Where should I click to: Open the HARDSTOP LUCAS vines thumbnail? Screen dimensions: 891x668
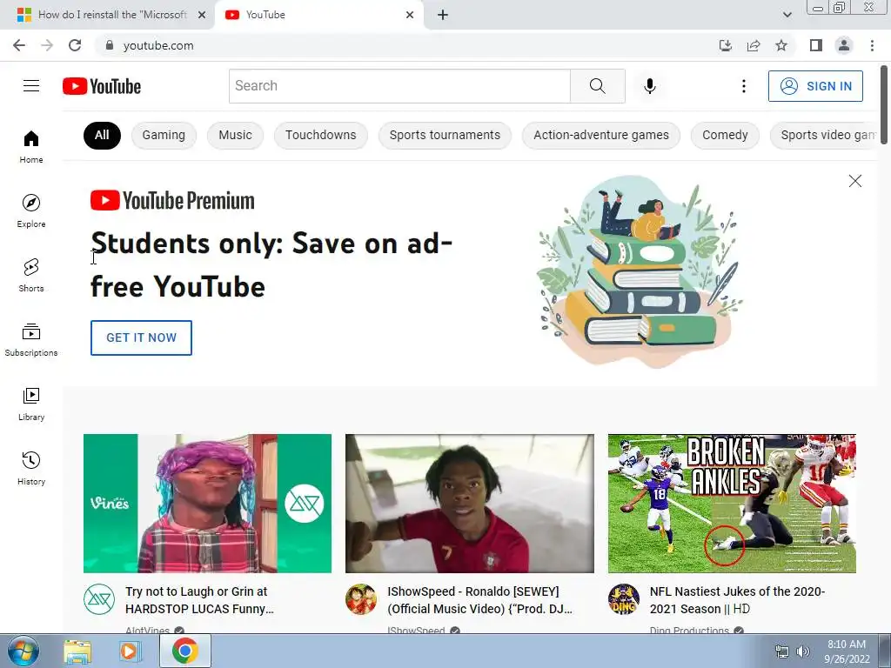207,504
